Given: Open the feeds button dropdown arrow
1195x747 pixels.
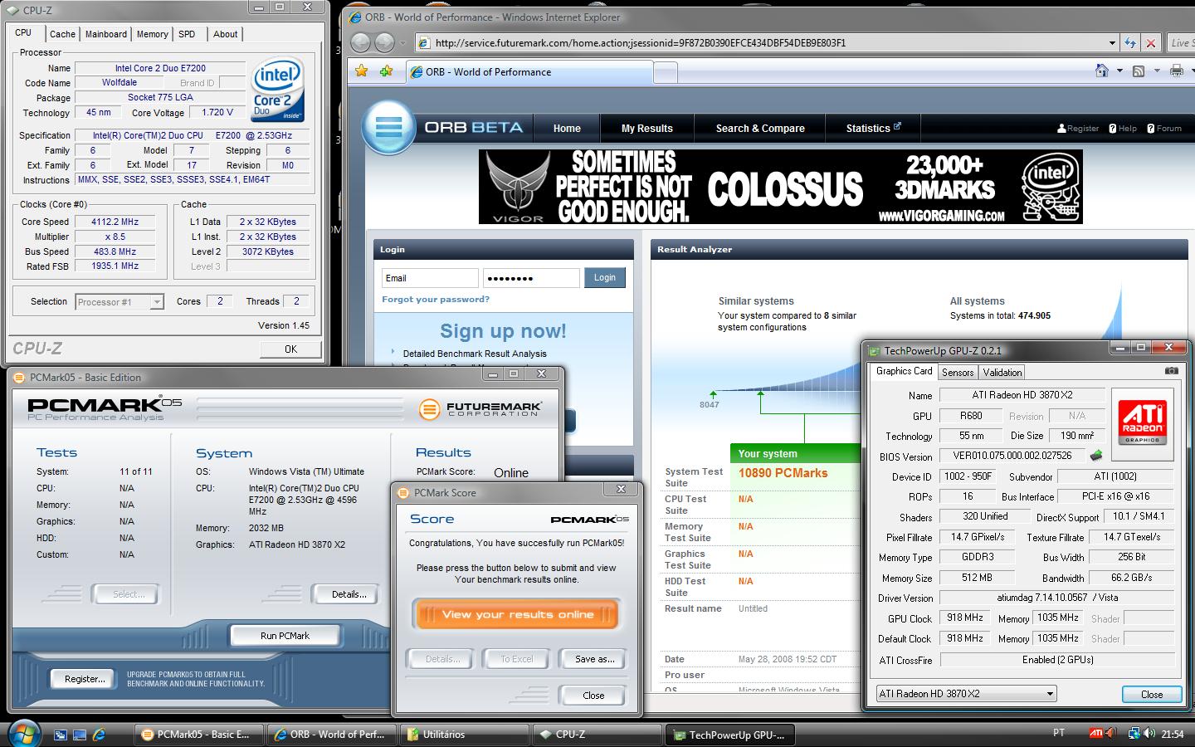Looking at the screenshot, I should pyautogui.click(x=1156, y=71).
